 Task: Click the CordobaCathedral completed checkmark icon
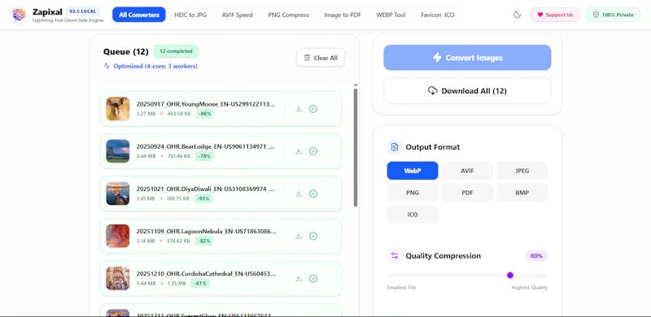313,279
